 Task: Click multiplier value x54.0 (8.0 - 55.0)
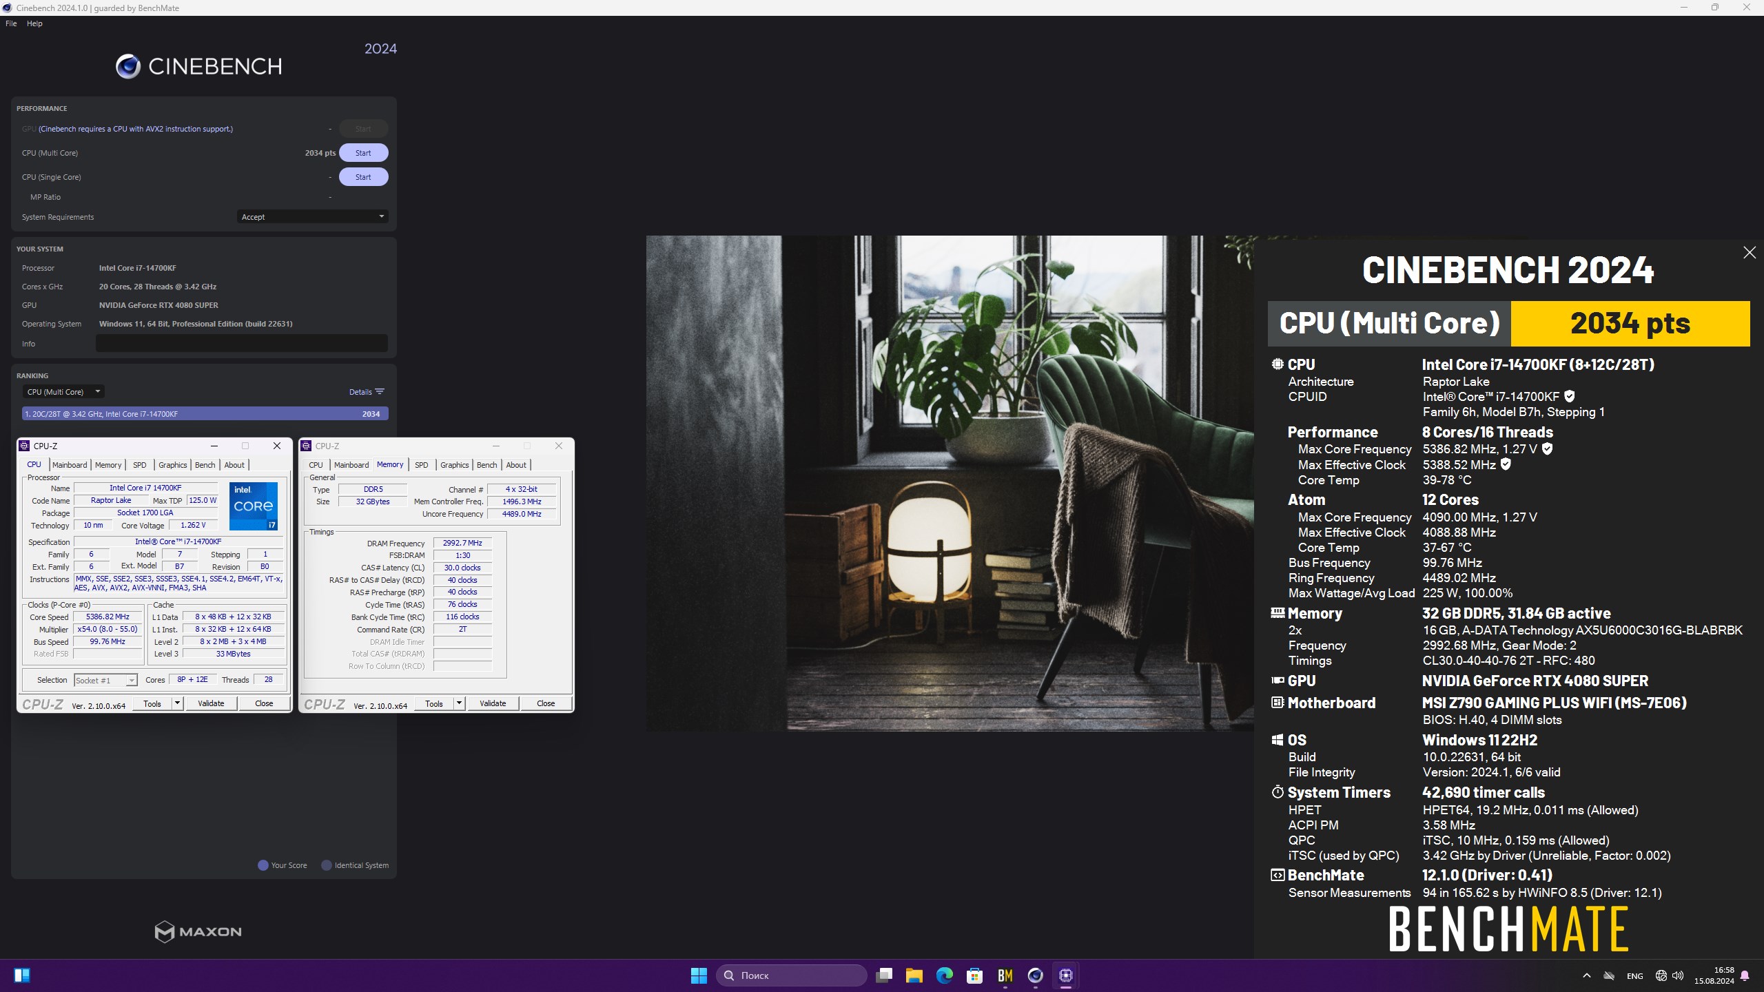107,629
